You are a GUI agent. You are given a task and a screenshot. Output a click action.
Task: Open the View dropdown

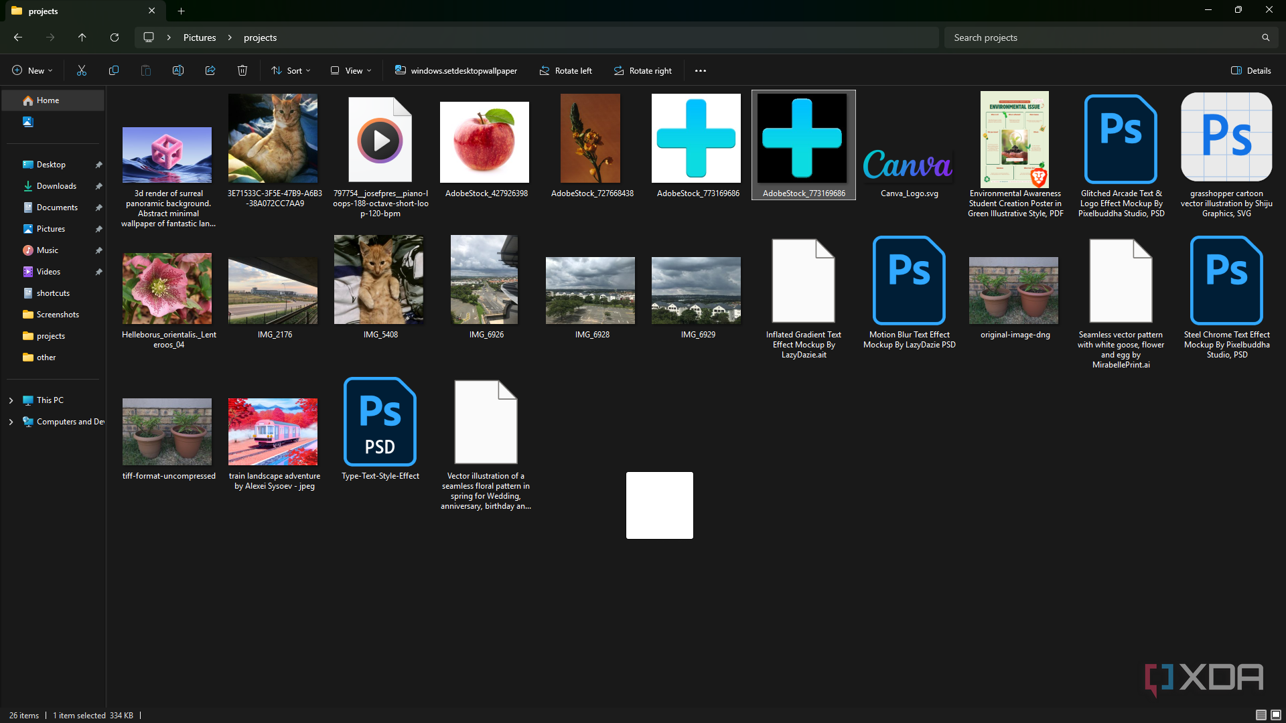coord(349,70)
